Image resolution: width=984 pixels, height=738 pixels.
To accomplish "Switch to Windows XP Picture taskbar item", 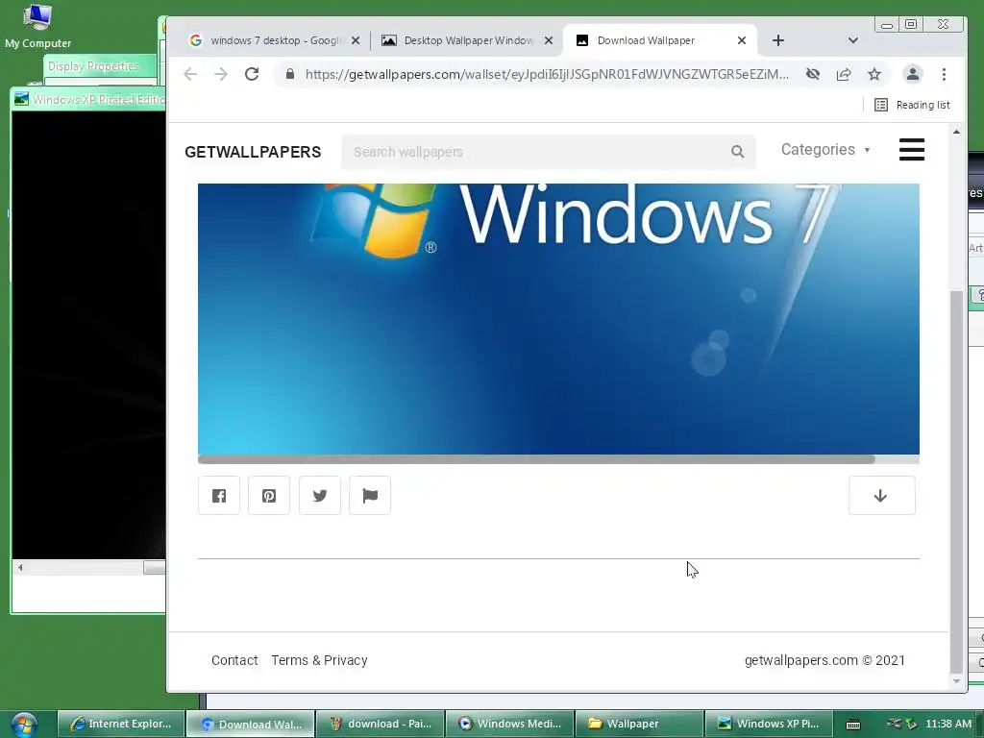I will (769, 724).
